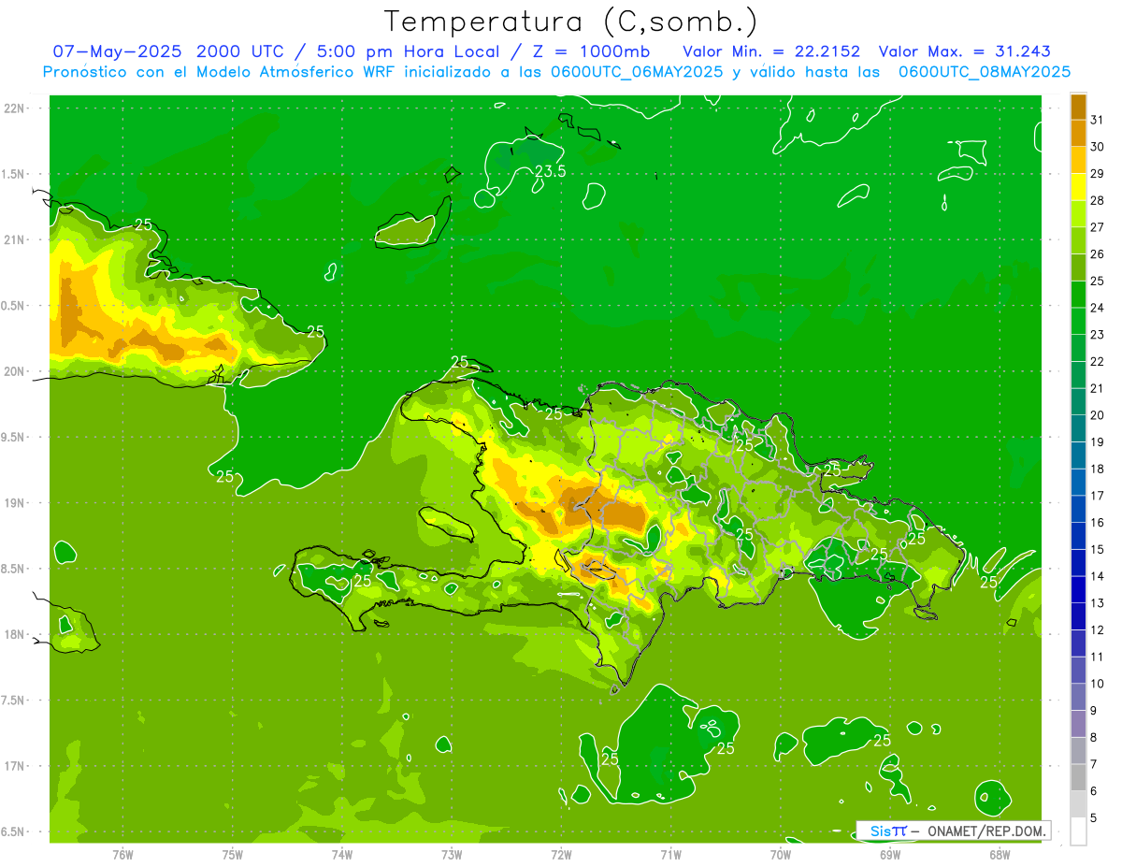
Task: Click the "20N" latitude axis label
Action: [x=14, y=371]
